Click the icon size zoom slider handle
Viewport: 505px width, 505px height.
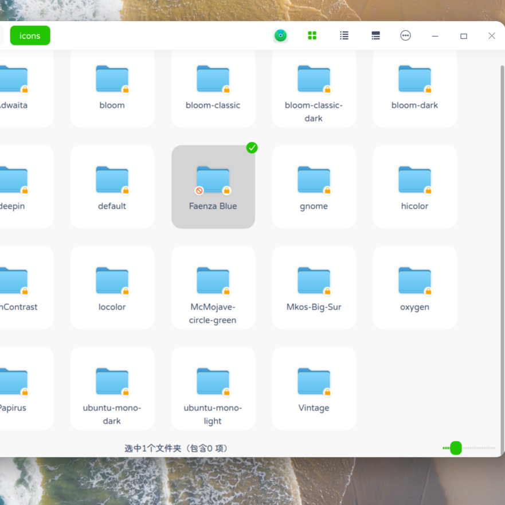pyautogui.click(x=456, y=448)
